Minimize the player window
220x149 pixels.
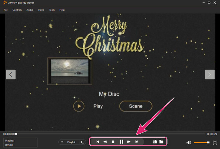point(203,3)
